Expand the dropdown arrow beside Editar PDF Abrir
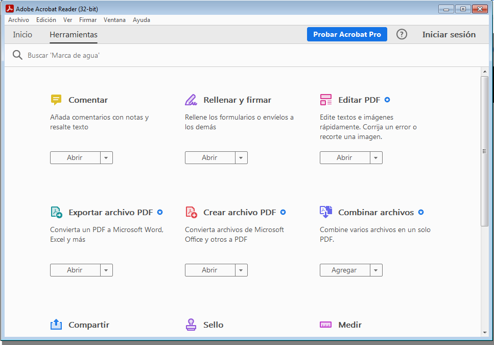Viewport: 494px width, 345px height. point(376,157)
